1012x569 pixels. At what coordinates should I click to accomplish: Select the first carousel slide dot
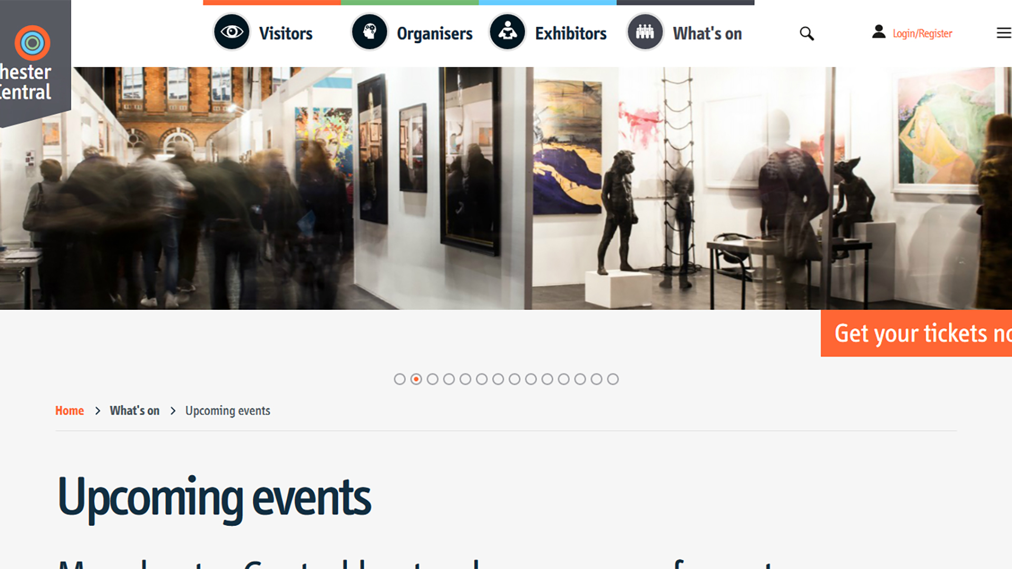[x=400, y=379]
